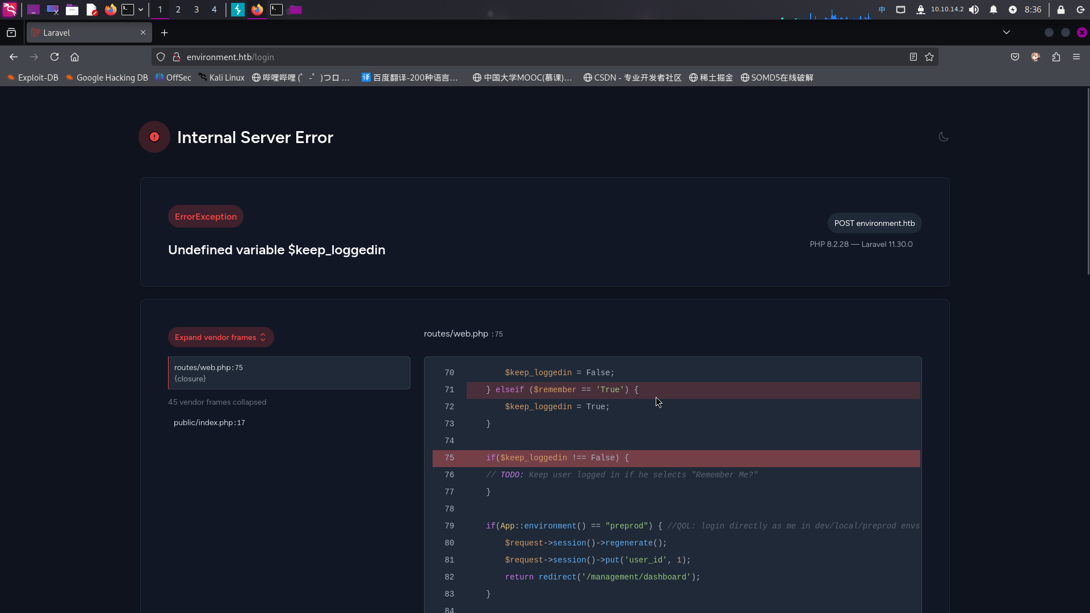Open list all tabs dropdown
Image resolution: width=1090 pixels, height=613 pixels.
[1007, 32]
